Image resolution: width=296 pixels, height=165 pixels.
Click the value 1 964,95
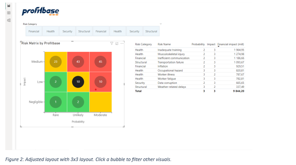239,50
